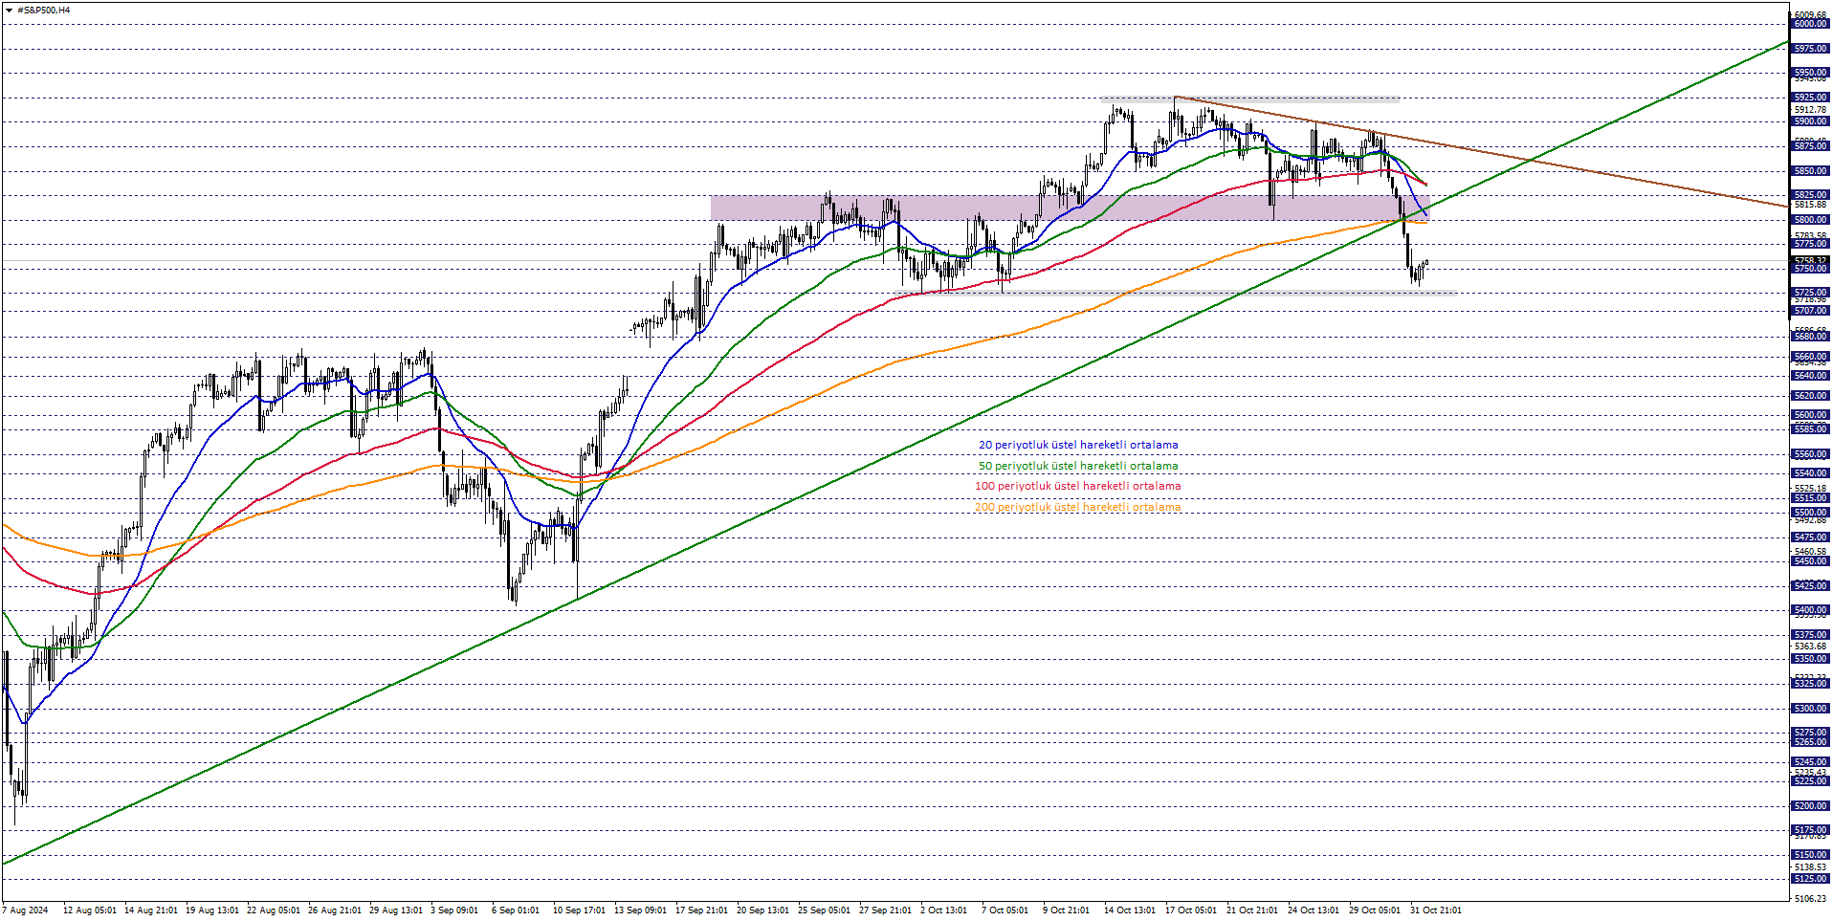Click the 5912.78 scale value
Viewport: 1833px width, 921px height.
click(1811, 110)
